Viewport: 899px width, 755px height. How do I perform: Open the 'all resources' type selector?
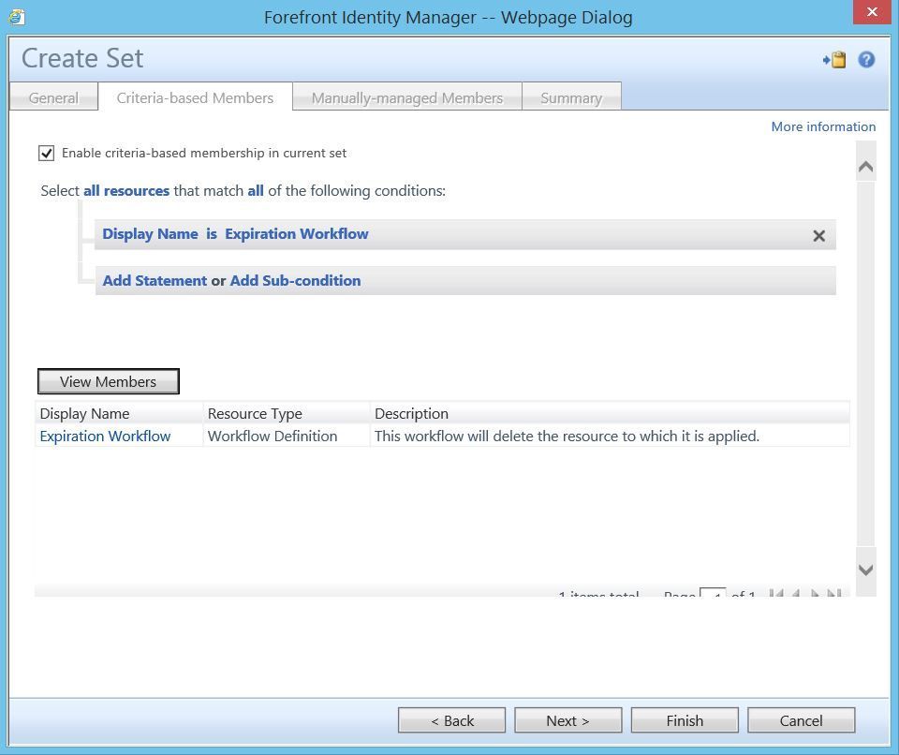(126, 190)
